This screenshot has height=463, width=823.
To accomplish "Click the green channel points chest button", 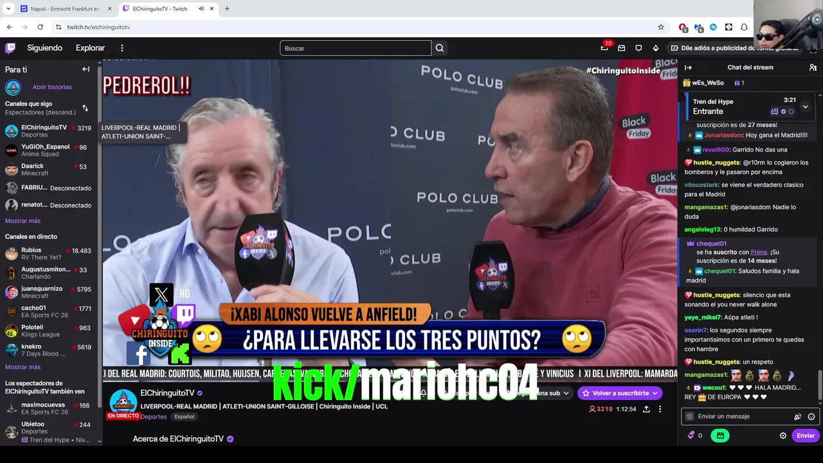I will click(719, 435).
